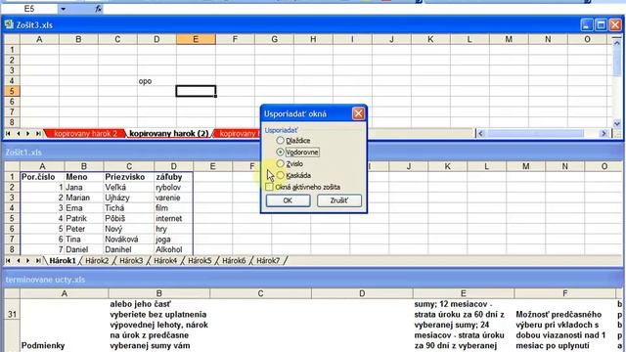Viewport: 626px width, 352px height.
Task: Select column D header in Zošit1
Action: click(x=173, y=166)
